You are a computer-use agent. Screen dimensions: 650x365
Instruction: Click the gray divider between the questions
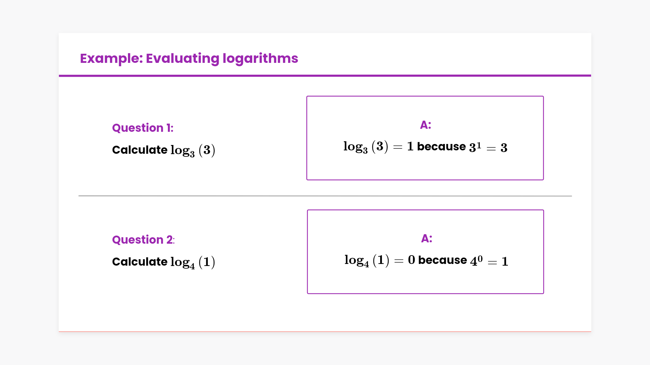325,196
